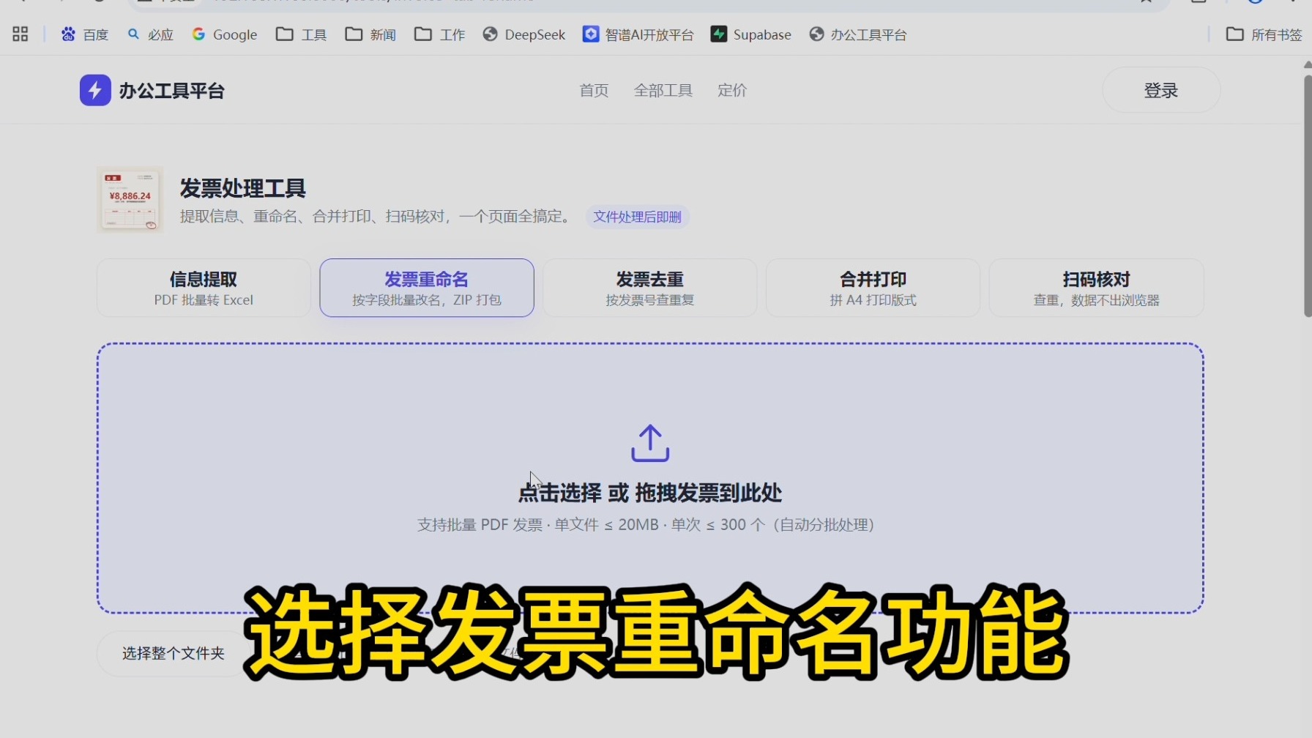
Task: Click the 登录 button
Action: click(1161, 90)
